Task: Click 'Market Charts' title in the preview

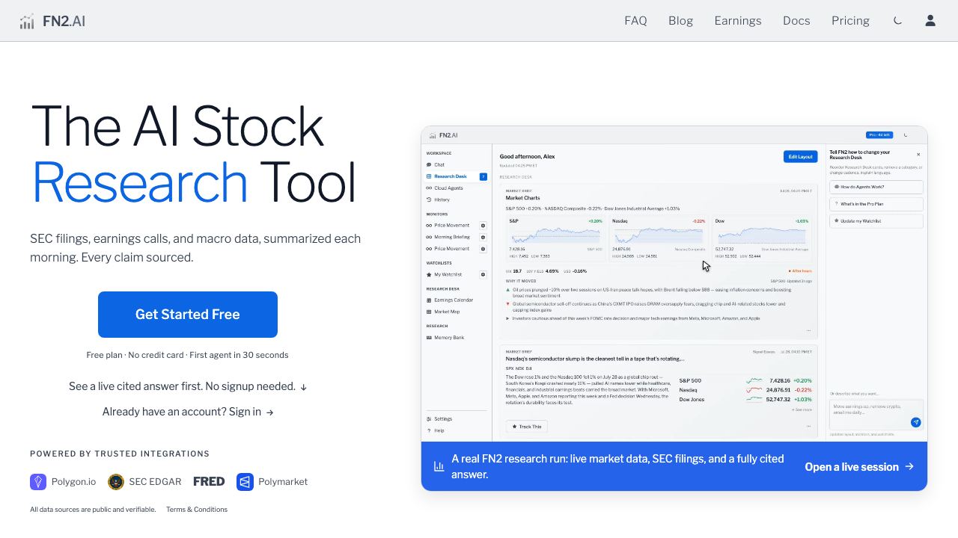Action: click(x=523, y=198)
